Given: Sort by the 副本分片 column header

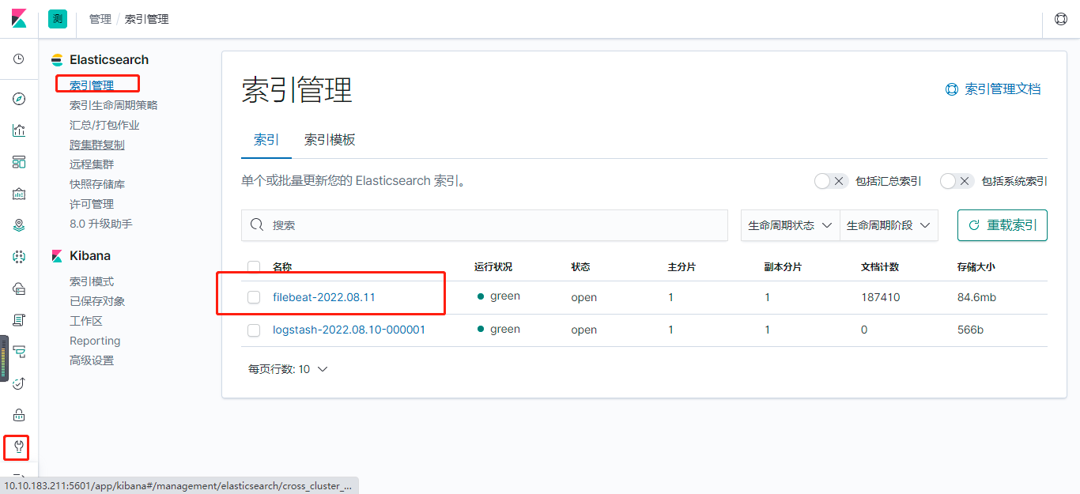Looking at the screenshot, I should [x=784, y=267].
